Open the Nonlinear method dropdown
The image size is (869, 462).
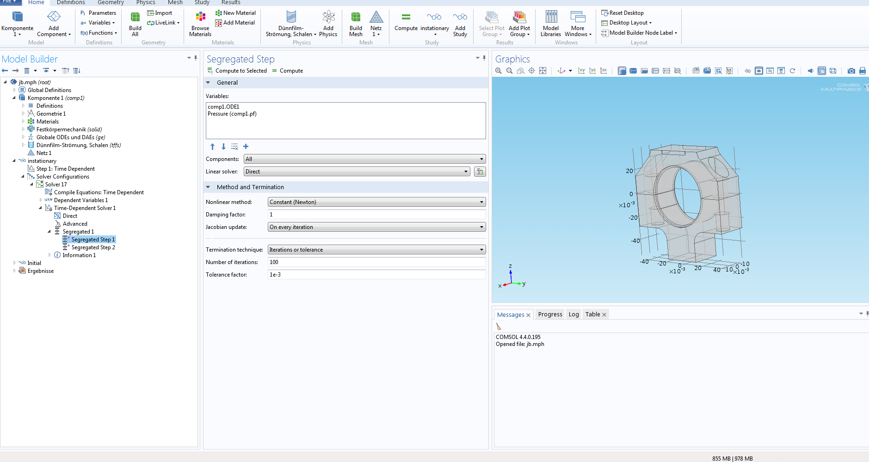(376, 202)
